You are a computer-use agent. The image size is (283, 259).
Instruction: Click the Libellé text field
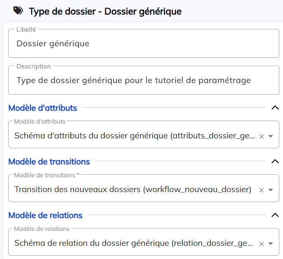144,43
